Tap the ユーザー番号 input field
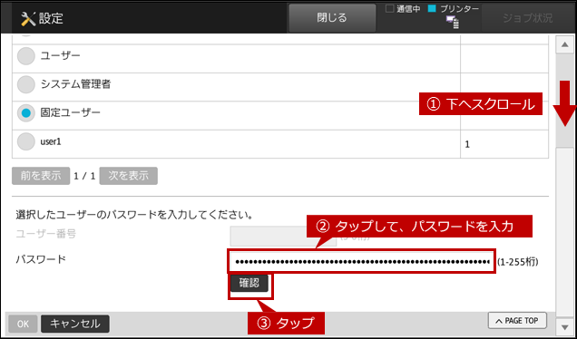The image size is (577, 339). (283, 236)
